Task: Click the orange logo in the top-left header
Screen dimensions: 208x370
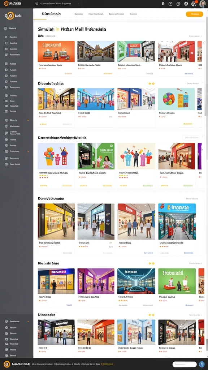Action: tap(6, 4)
